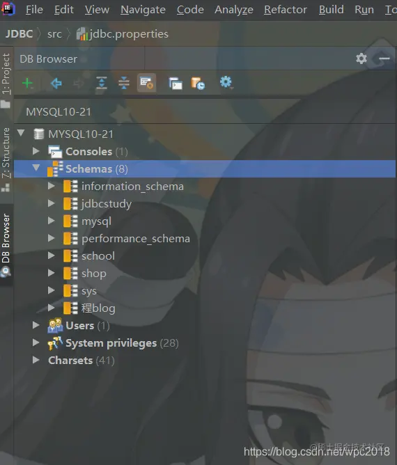Open the Analyze menu
Viewport: 397px width, 465px height.
[x=234, y=10]
